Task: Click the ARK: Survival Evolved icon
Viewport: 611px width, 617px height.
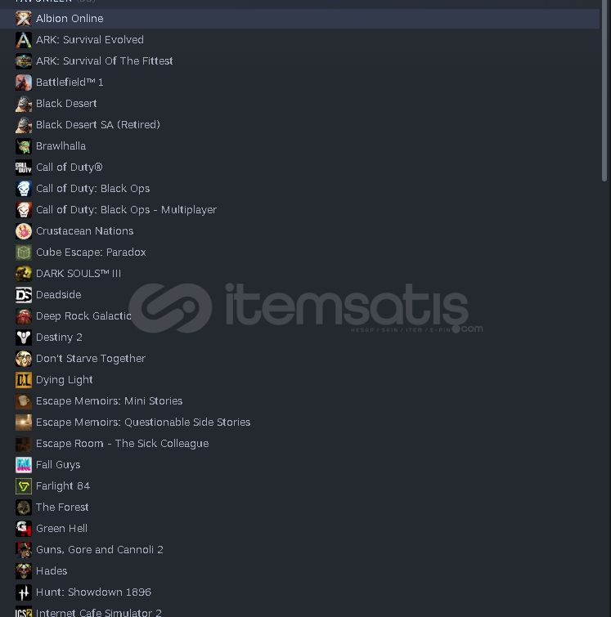Action: [x=24, y=40]
